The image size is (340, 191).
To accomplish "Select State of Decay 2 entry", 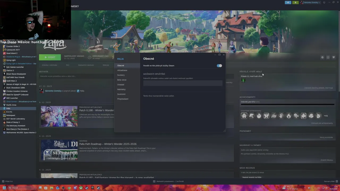I will pos(18,122).
